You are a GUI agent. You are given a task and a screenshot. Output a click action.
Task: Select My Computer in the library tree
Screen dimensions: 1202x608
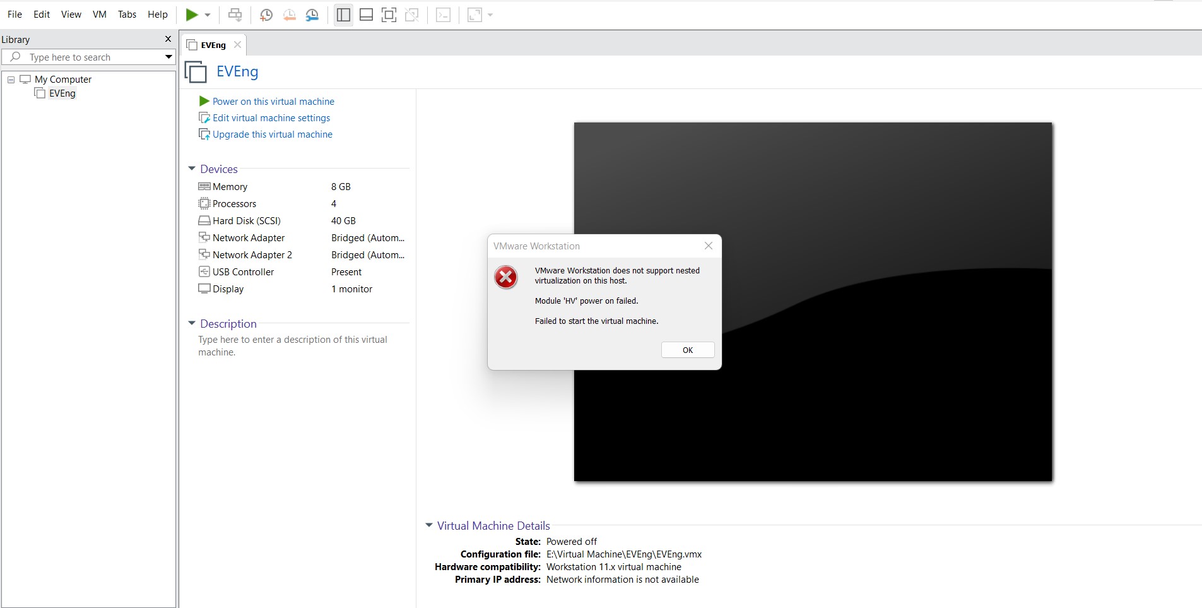[x=63, y=80]
